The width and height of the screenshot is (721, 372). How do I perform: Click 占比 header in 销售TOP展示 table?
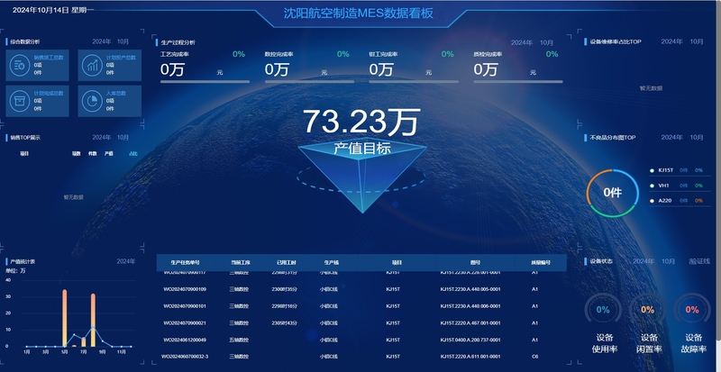pos(133,154)
